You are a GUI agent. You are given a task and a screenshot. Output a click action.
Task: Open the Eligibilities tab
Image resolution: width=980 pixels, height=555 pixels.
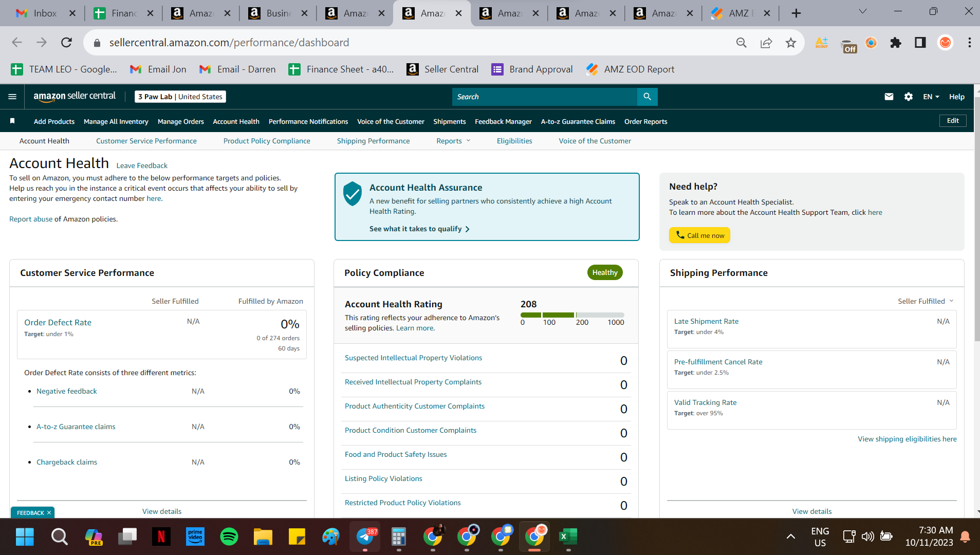(x=514, y=141)
